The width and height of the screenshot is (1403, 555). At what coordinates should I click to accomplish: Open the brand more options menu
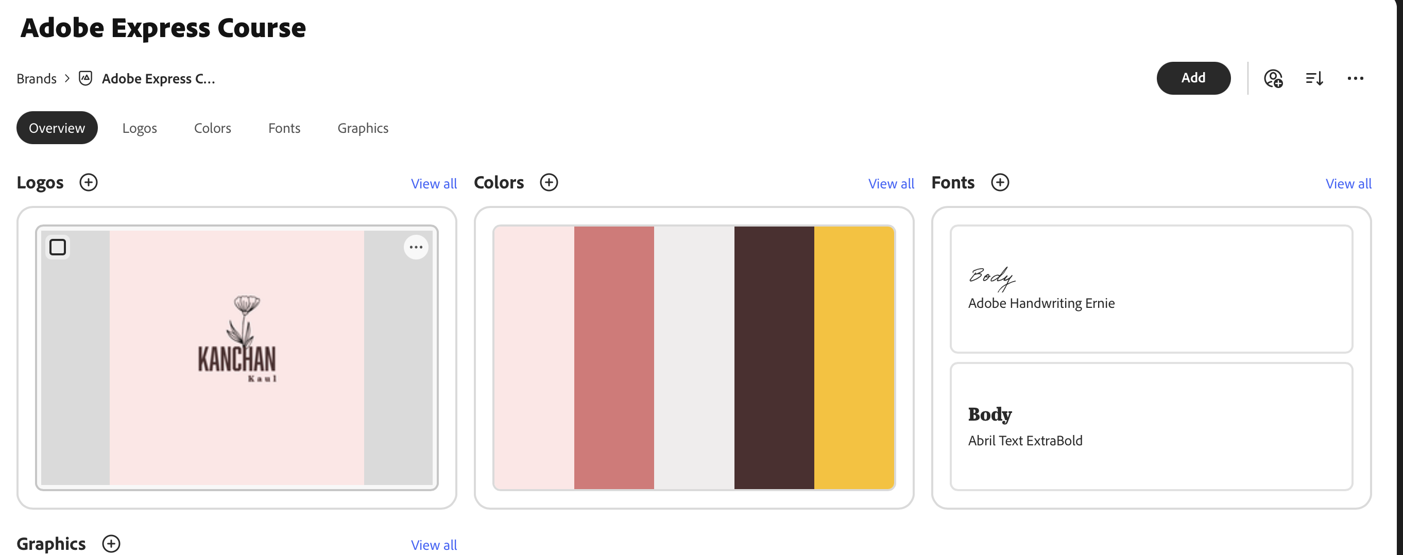[1356, 78]
